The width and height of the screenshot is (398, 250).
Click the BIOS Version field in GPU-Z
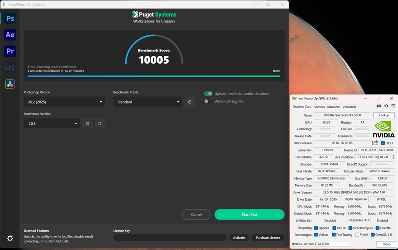[342, 143]
